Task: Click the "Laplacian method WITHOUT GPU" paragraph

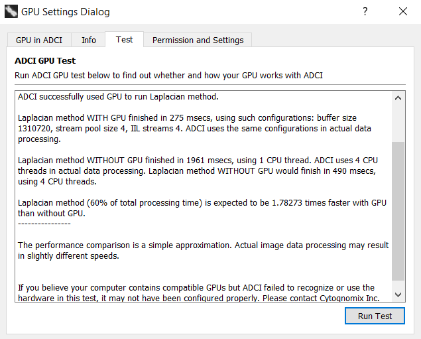Action: [x=199, y=170]
